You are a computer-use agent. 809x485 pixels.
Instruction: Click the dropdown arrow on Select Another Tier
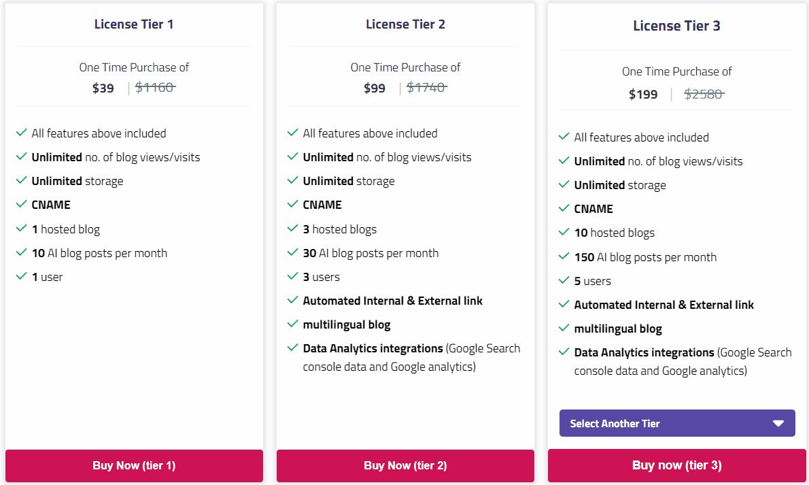(779, 423)
